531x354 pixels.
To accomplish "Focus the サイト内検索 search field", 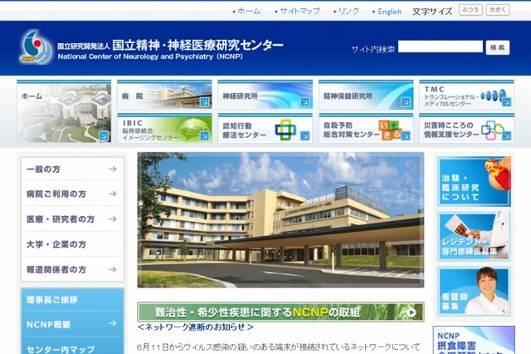I will tap(441, 47).
